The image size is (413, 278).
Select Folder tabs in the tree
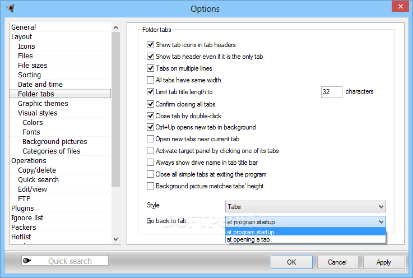tap(61, 94)
